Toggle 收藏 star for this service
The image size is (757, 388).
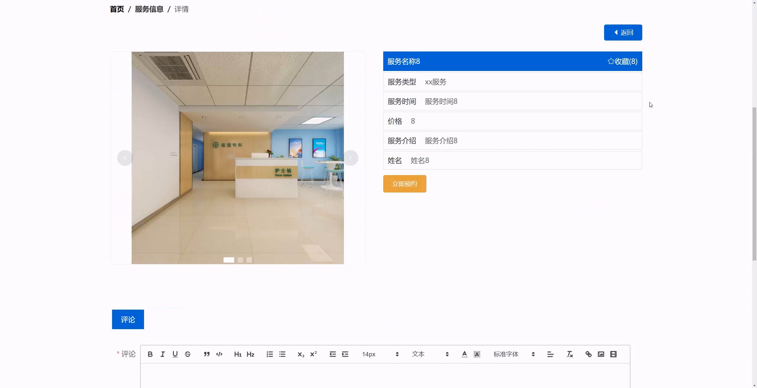[622, 61]
